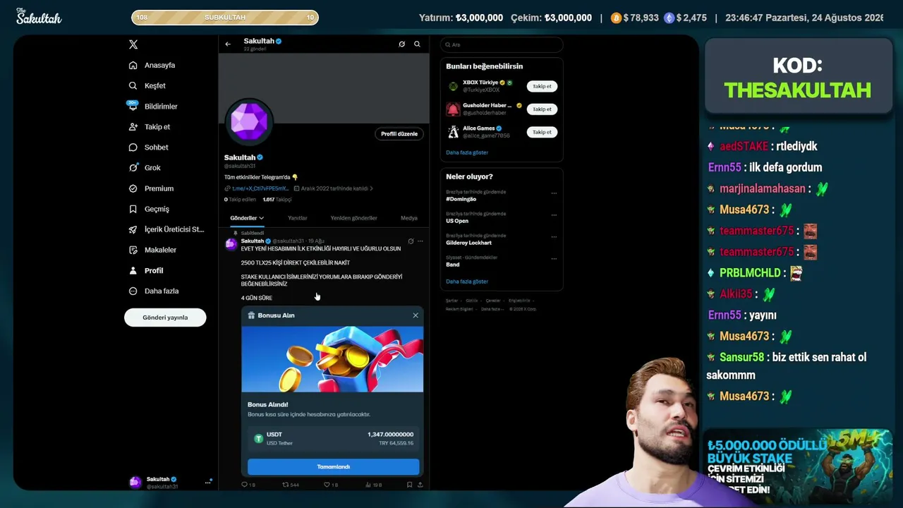Click the X logo in the sidebar

133,44
